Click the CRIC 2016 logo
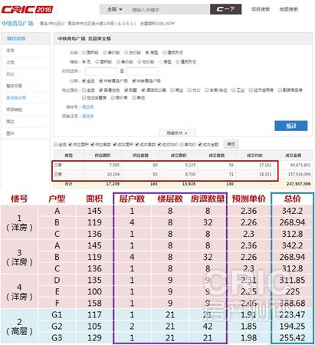The image size is (315, 345). 27,9
